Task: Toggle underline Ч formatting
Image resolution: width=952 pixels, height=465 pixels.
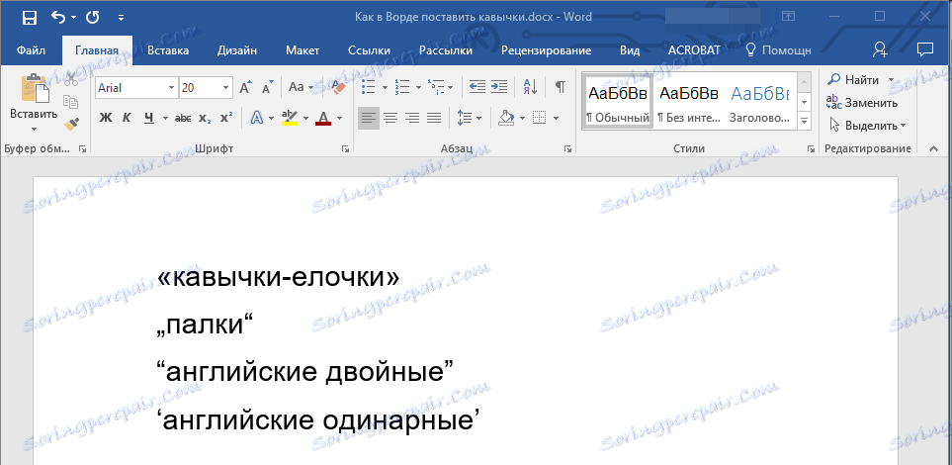Action: point(148,118)
